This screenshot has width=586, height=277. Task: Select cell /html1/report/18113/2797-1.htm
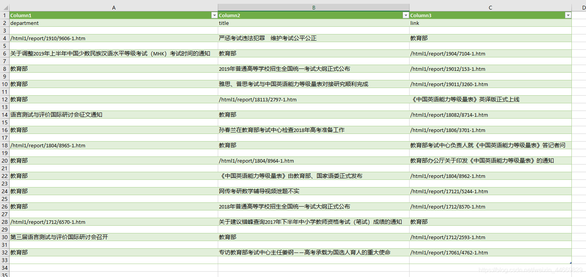[313, 99]
